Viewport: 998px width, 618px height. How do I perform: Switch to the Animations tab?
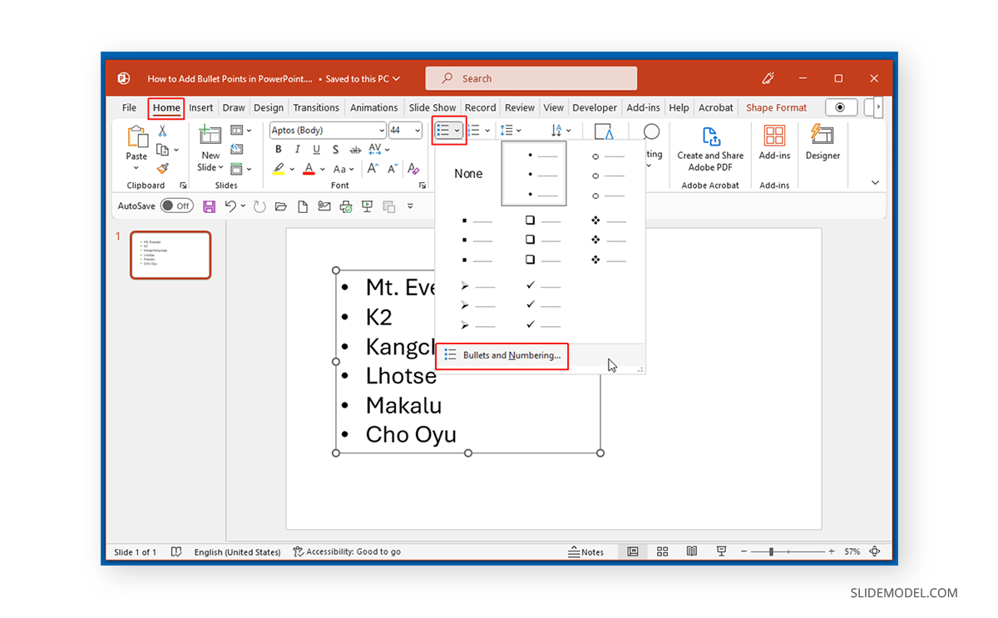coord(373,107)
